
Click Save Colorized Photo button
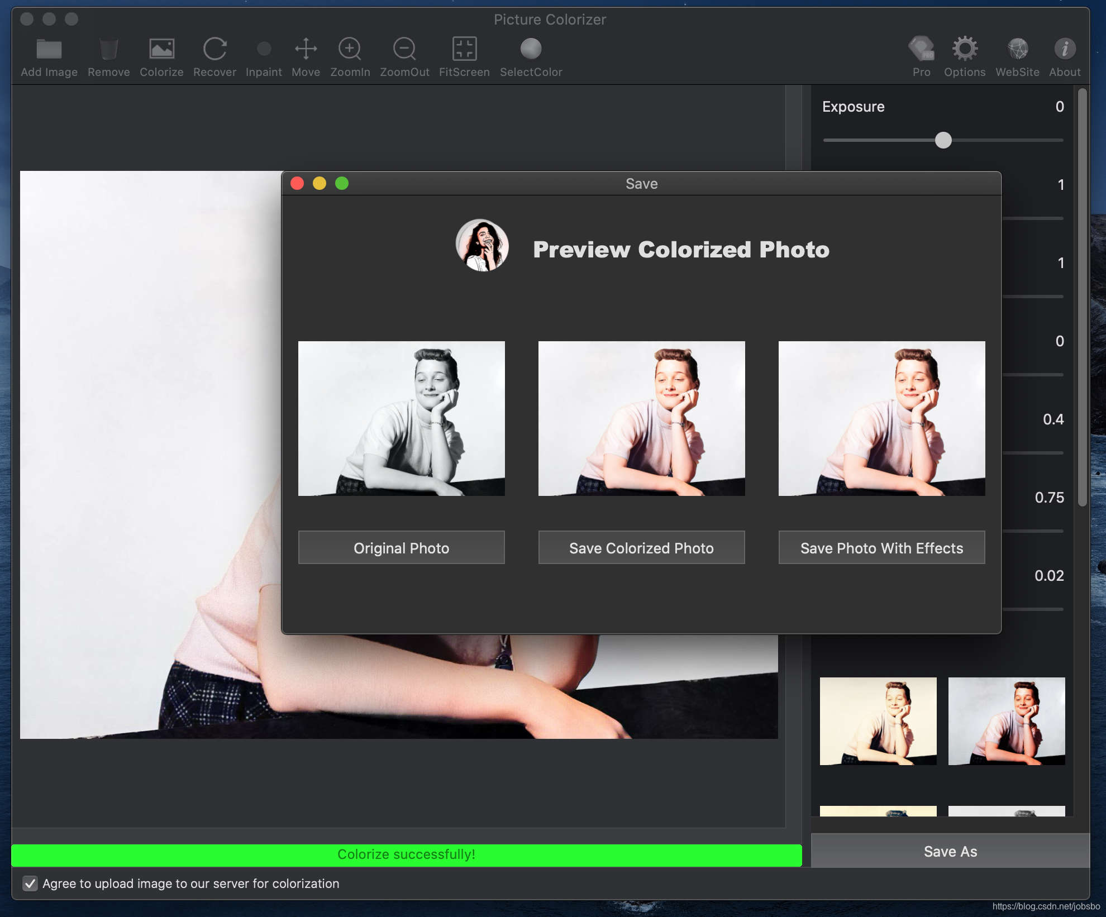point(641,548)
